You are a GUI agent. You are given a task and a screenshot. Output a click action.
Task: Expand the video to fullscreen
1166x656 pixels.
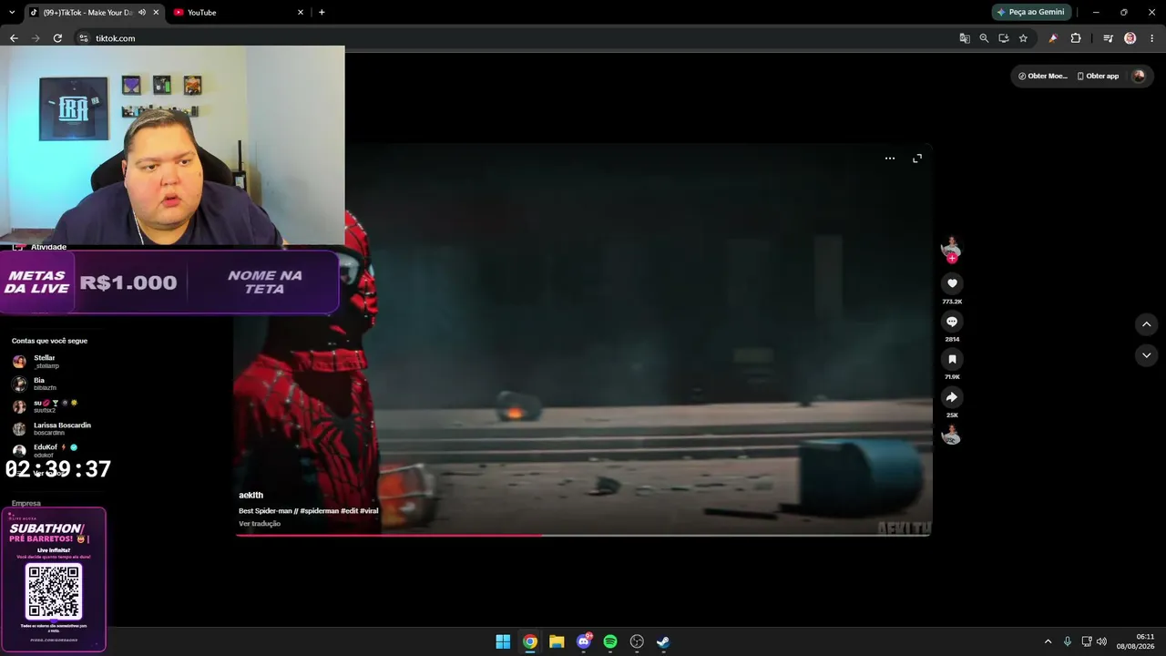coord(917,159)
